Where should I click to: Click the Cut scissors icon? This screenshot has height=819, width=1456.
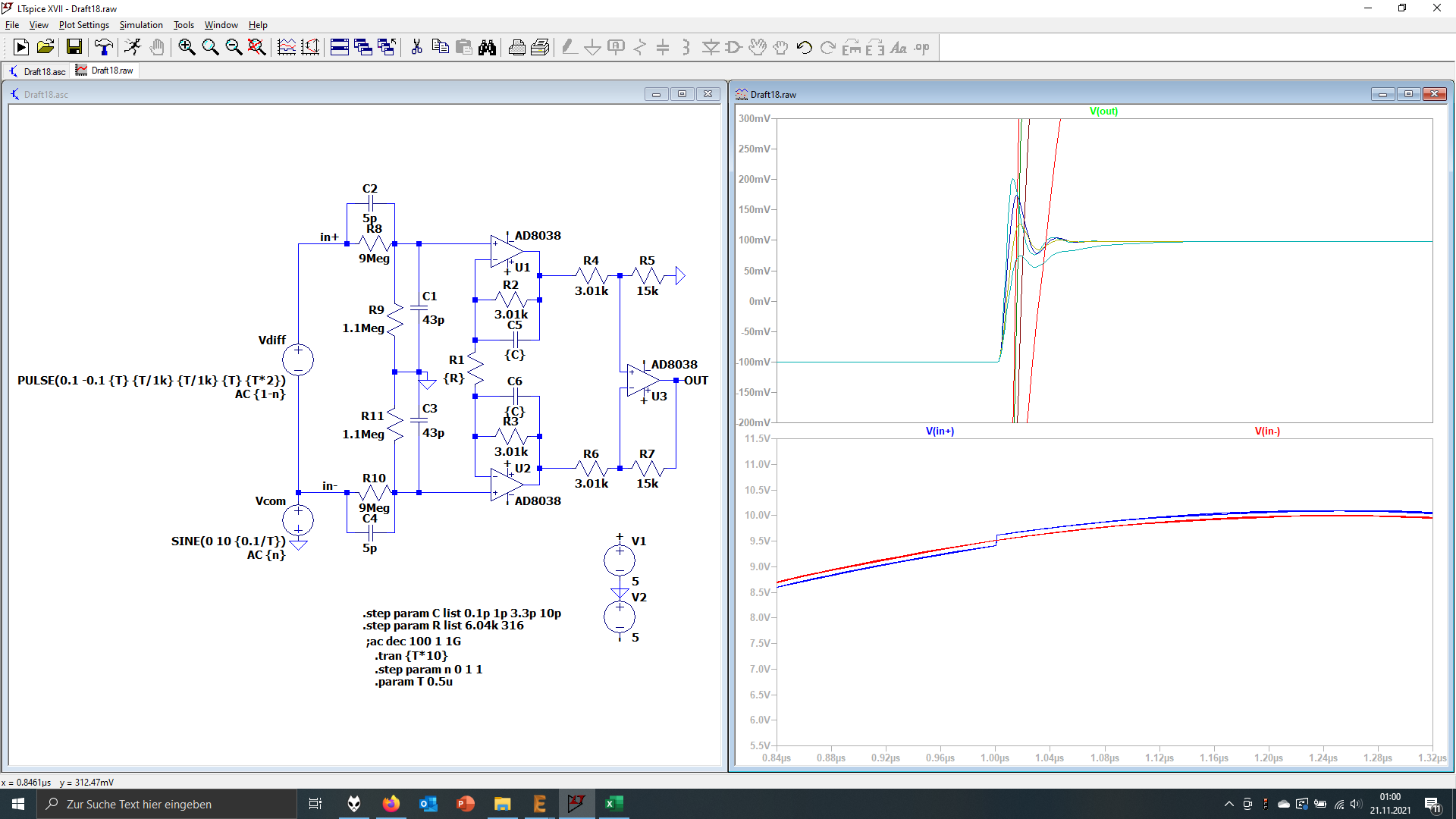pyautogui.click(x=416, y=47)
